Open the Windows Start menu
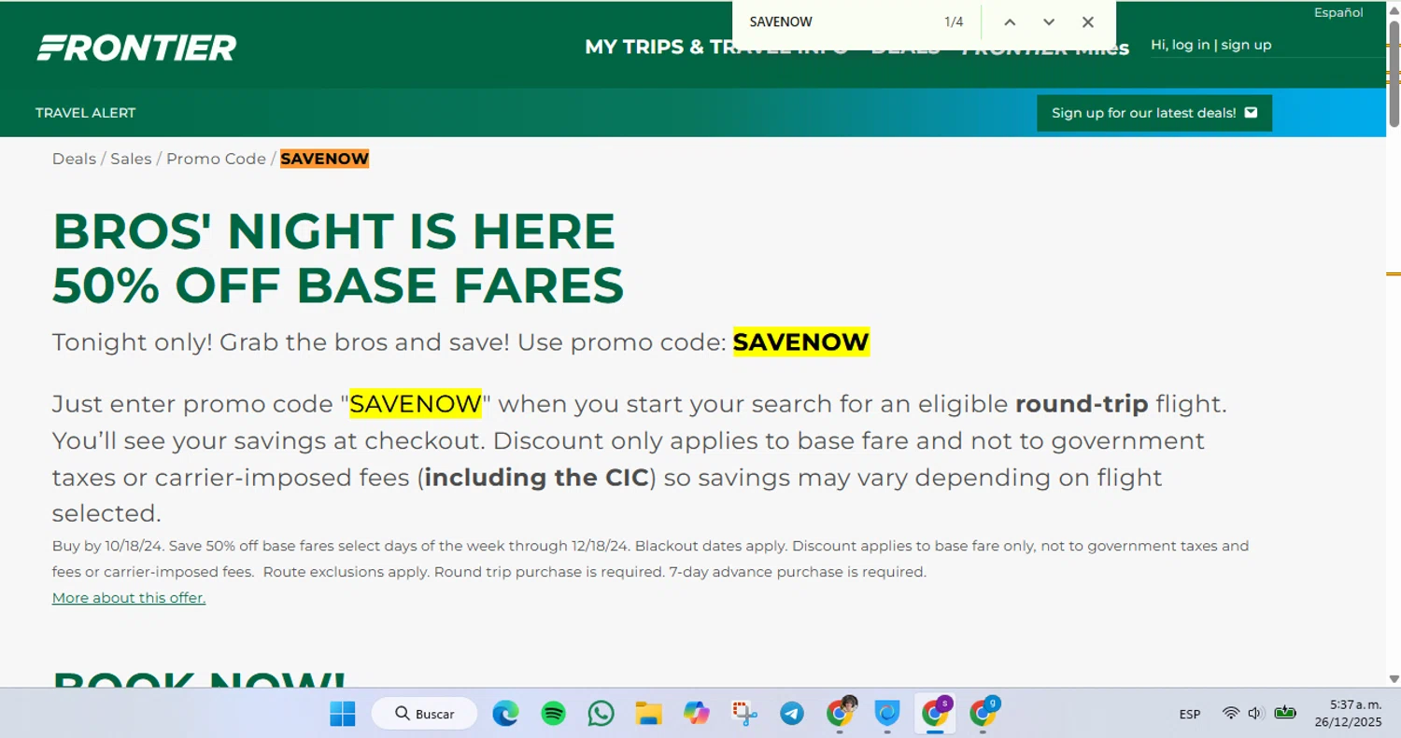Screen dimensions: 1401x738 (343, 714)
